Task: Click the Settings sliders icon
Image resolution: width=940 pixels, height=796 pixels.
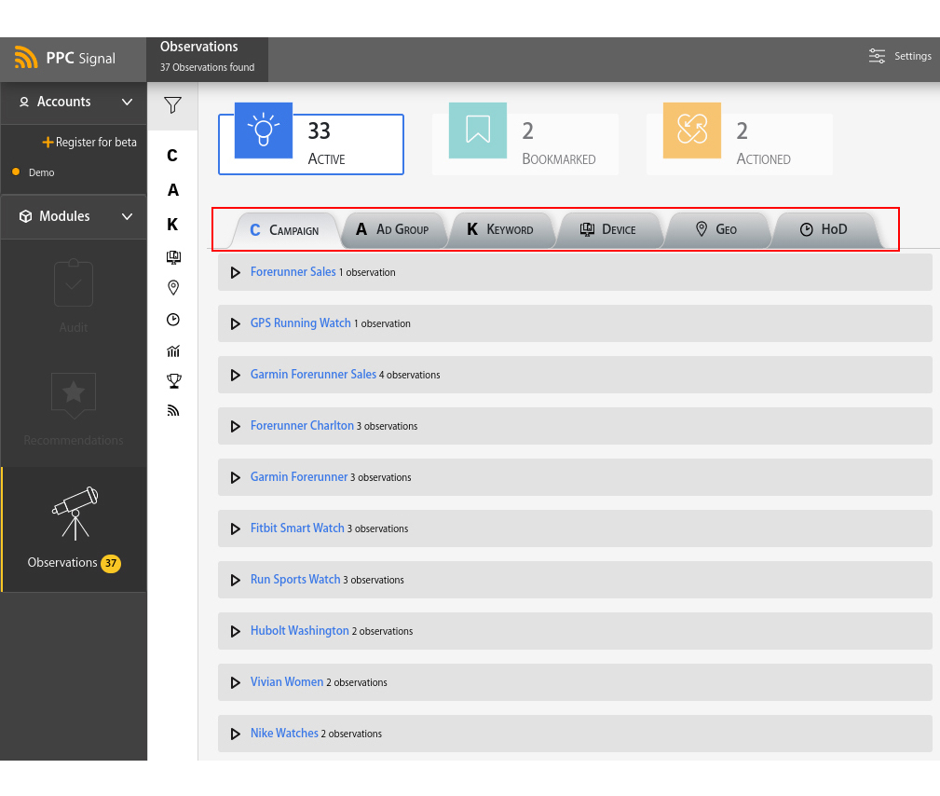Action: (877, 56)
